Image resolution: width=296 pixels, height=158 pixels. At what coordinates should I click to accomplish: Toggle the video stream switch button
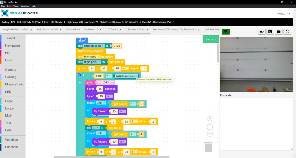(x=262, y=31)
